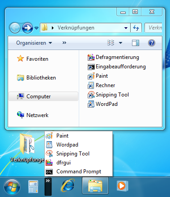This screenshot has height=197, width=170.
Task: Open the Organisieren menu
Action: point(34,43)
